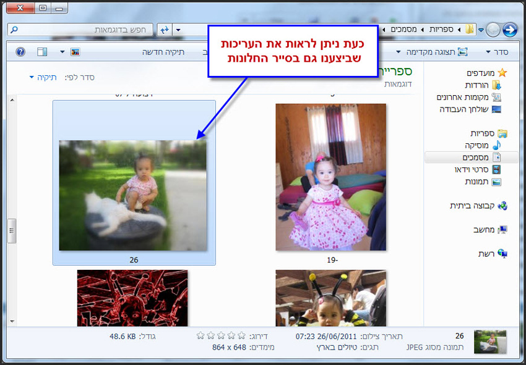The height and width of the screenshot is (365, 526).
Task: Open the address bar history dropdown
Action: (178, 30)
